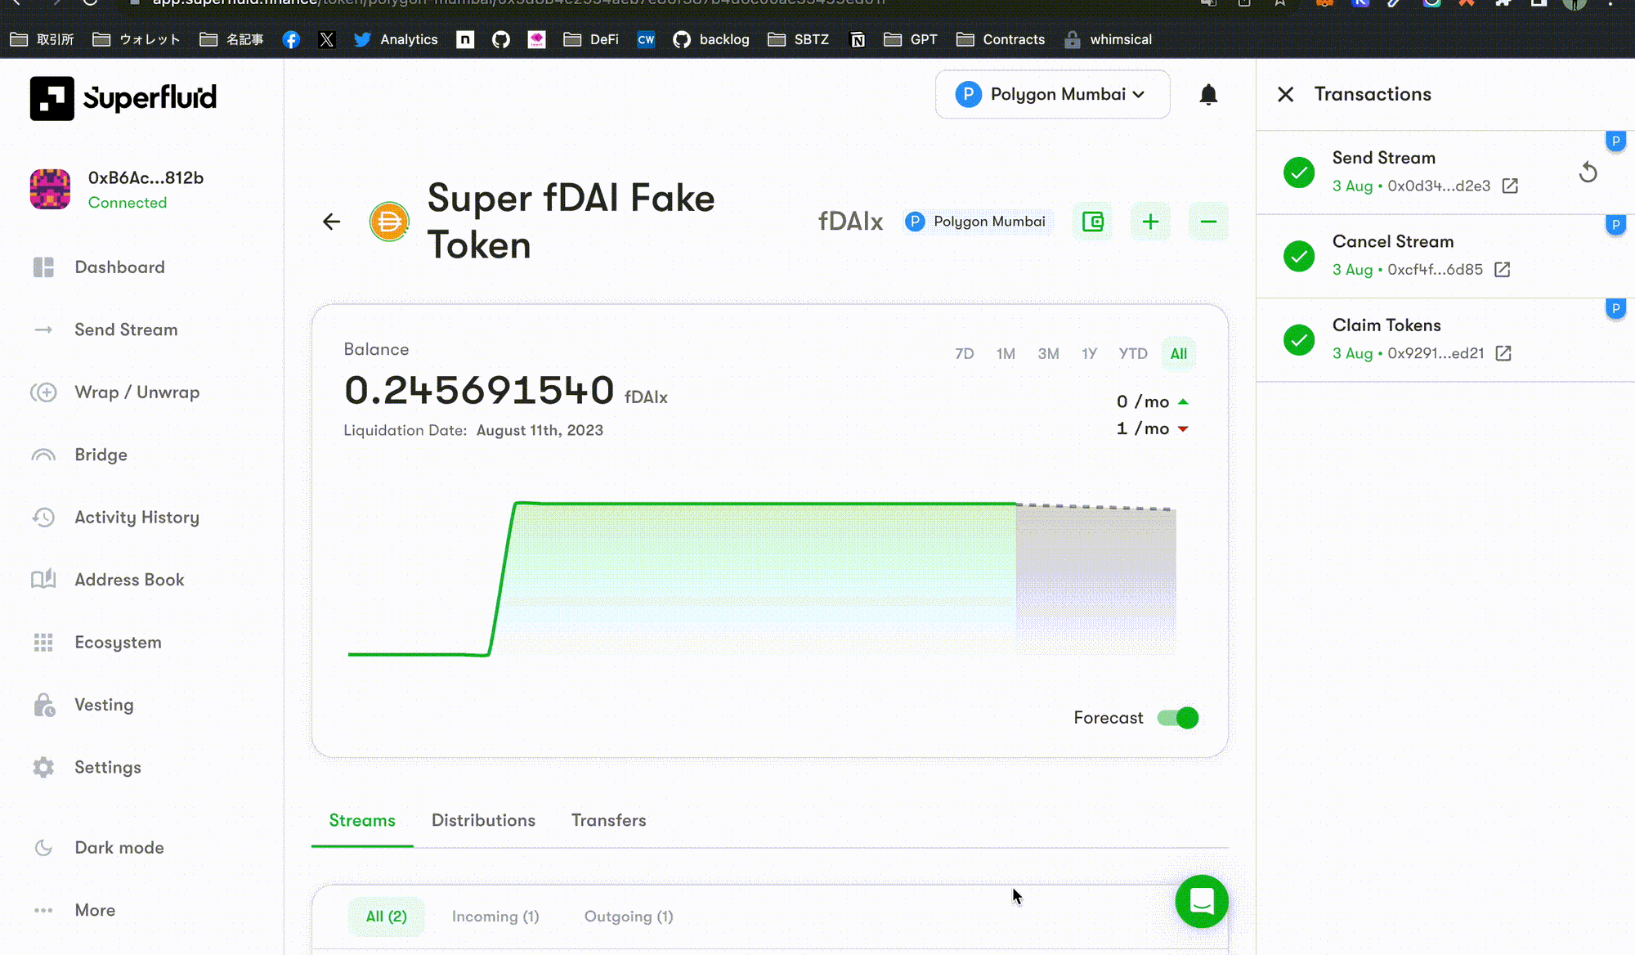1635x955 pixels.
Task: Click the incoming flow 0 /mo
Action: tap(1152, 401)
